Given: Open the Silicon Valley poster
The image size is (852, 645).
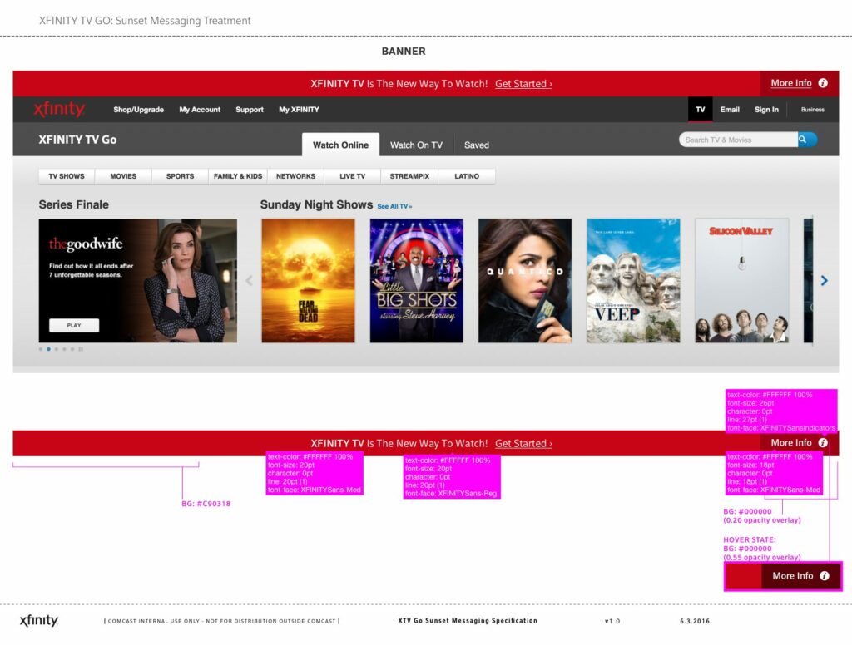Looking at the screenshot, I should tap(741, 280).
